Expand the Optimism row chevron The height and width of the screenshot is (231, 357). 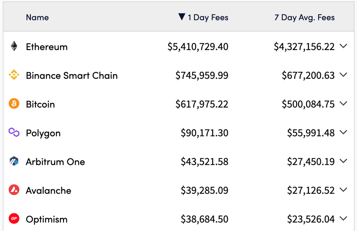point(343,219)
